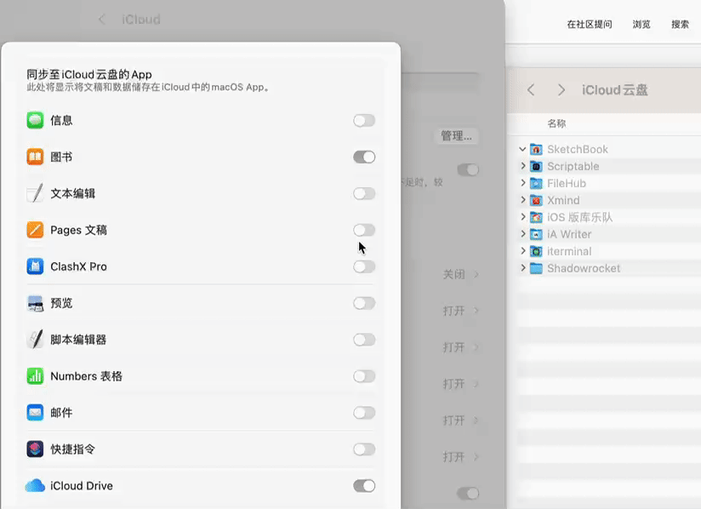Viewport: 701px width, 509px height.
Task: Open the 浏览 menu item
Action: tap(641, 25)
